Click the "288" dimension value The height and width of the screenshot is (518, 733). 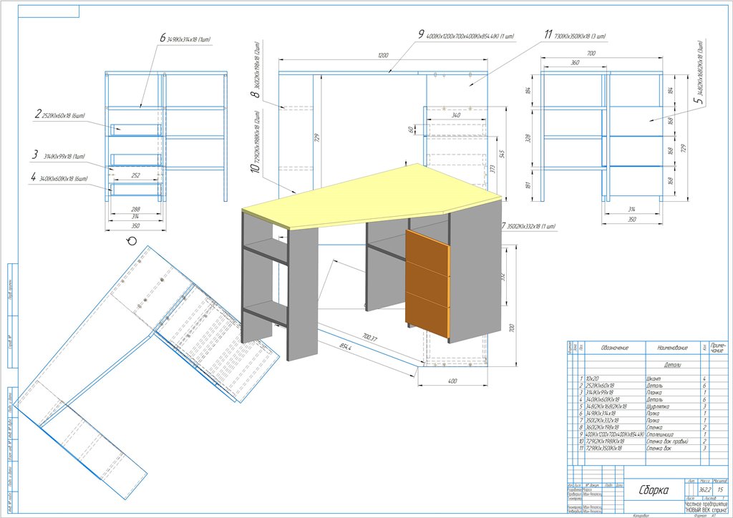(135, 209)
